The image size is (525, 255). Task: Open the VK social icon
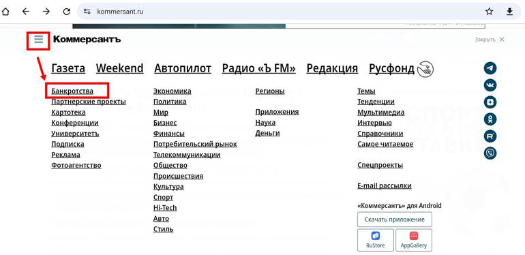[x=490, y=85]
